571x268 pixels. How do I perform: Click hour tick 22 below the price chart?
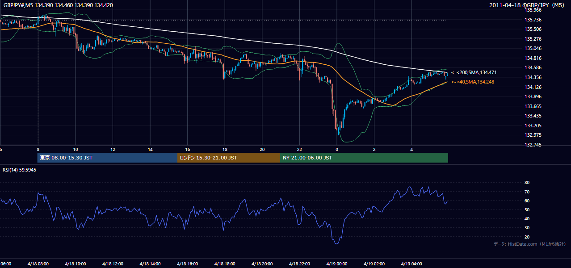click(x=299, y=149)
